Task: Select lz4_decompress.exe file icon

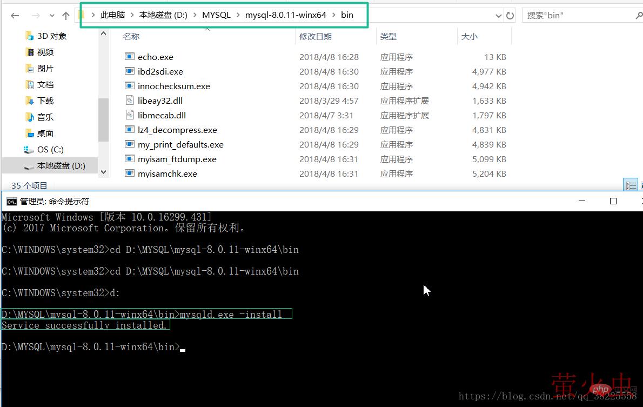Action: [x=130, y=130]
